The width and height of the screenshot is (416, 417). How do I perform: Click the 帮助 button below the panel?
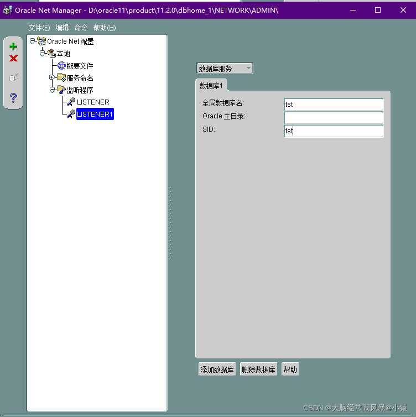click(x=290, y=369)
